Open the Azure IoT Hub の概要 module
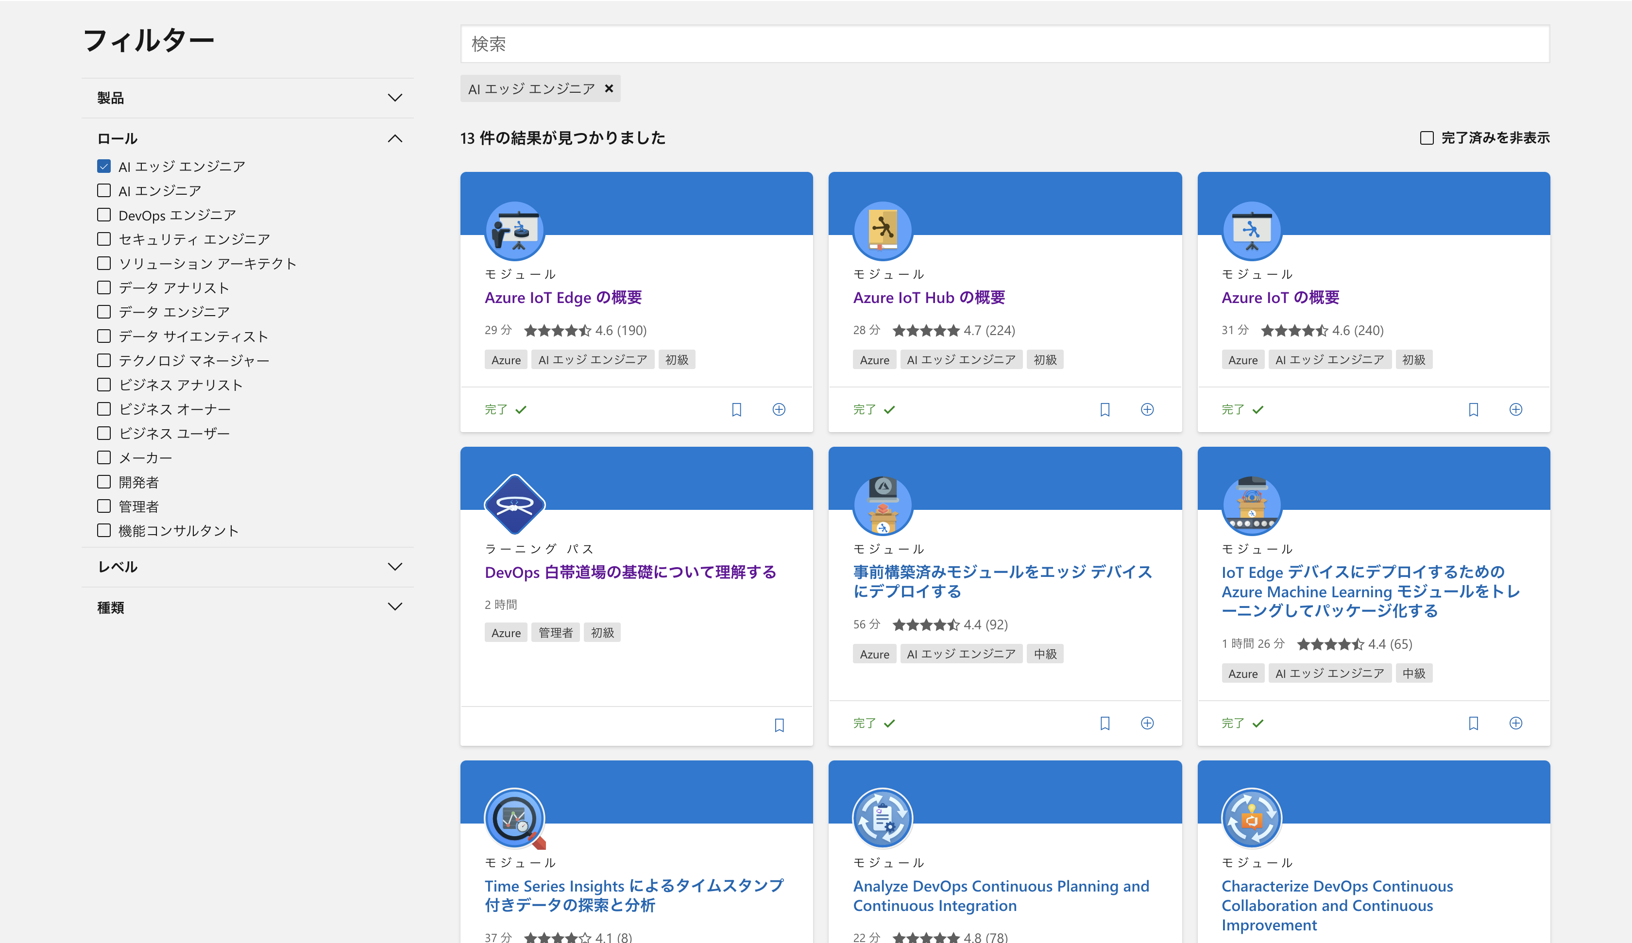Viewport: 1632px width, 943px height. (x=929, y=298)
